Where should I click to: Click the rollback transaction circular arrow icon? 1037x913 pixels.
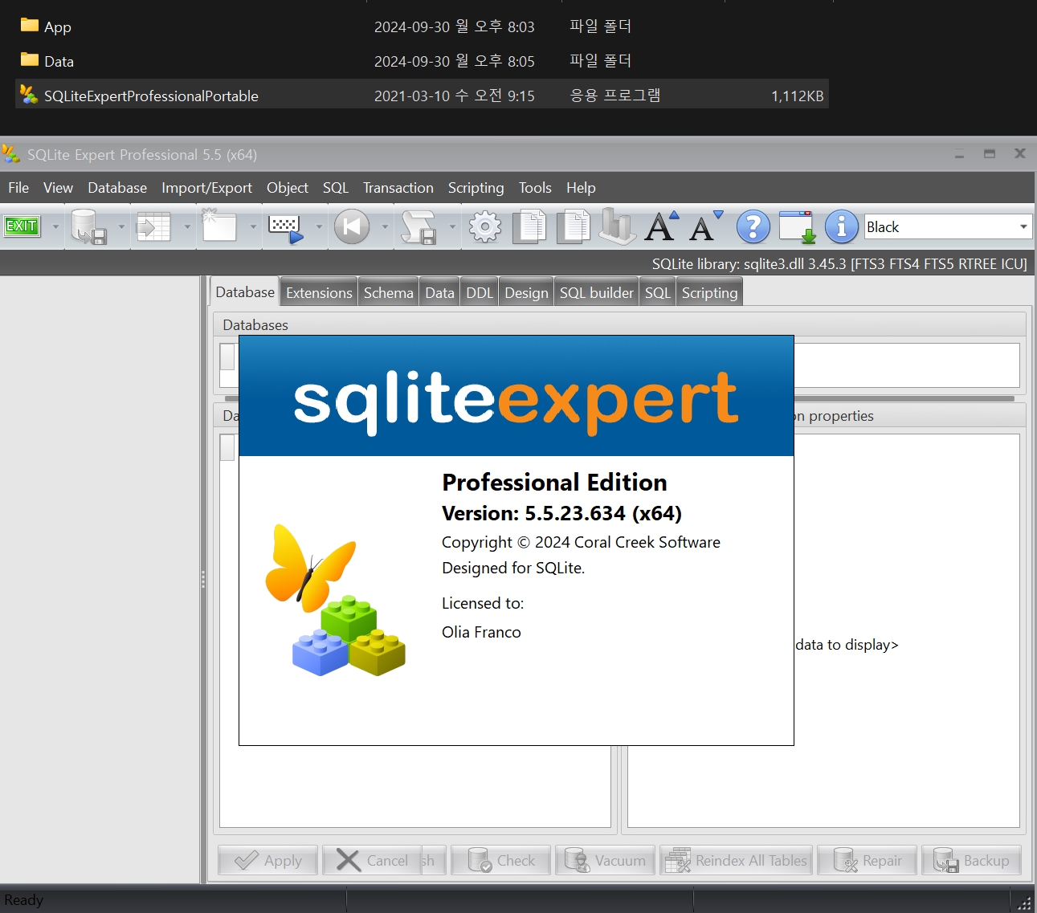click(x=352, y=226)
